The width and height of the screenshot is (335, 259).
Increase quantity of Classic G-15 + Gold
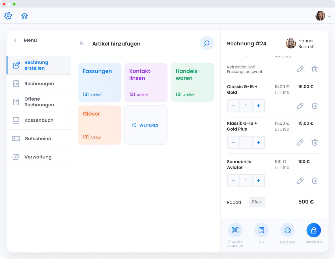(258, 106)
